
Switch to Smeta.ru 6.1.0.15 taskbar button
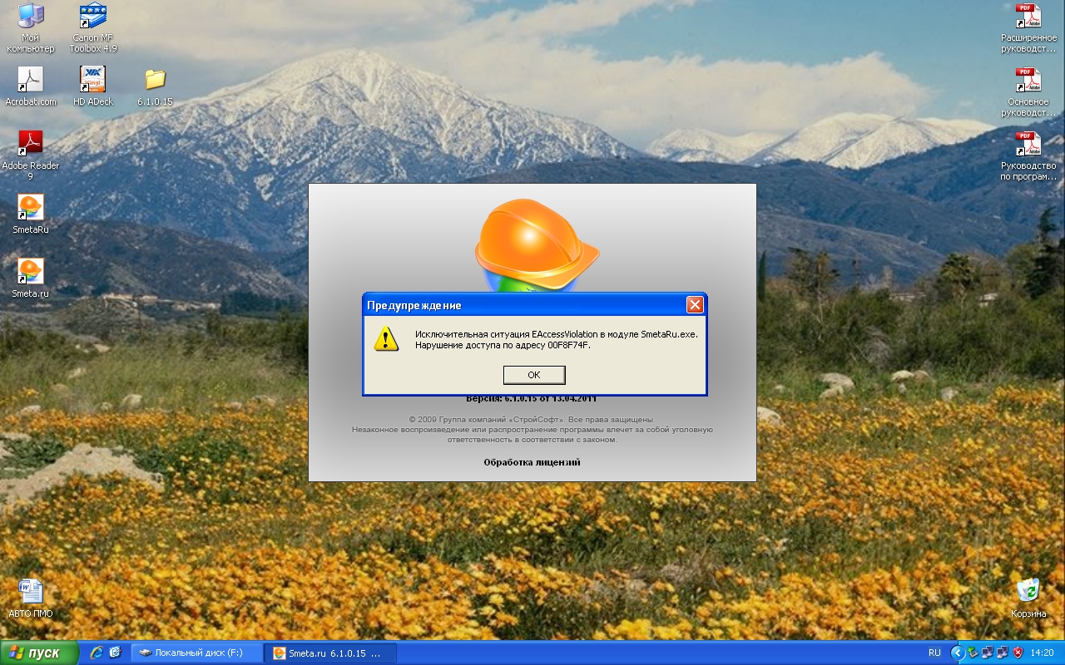point(330,653)
